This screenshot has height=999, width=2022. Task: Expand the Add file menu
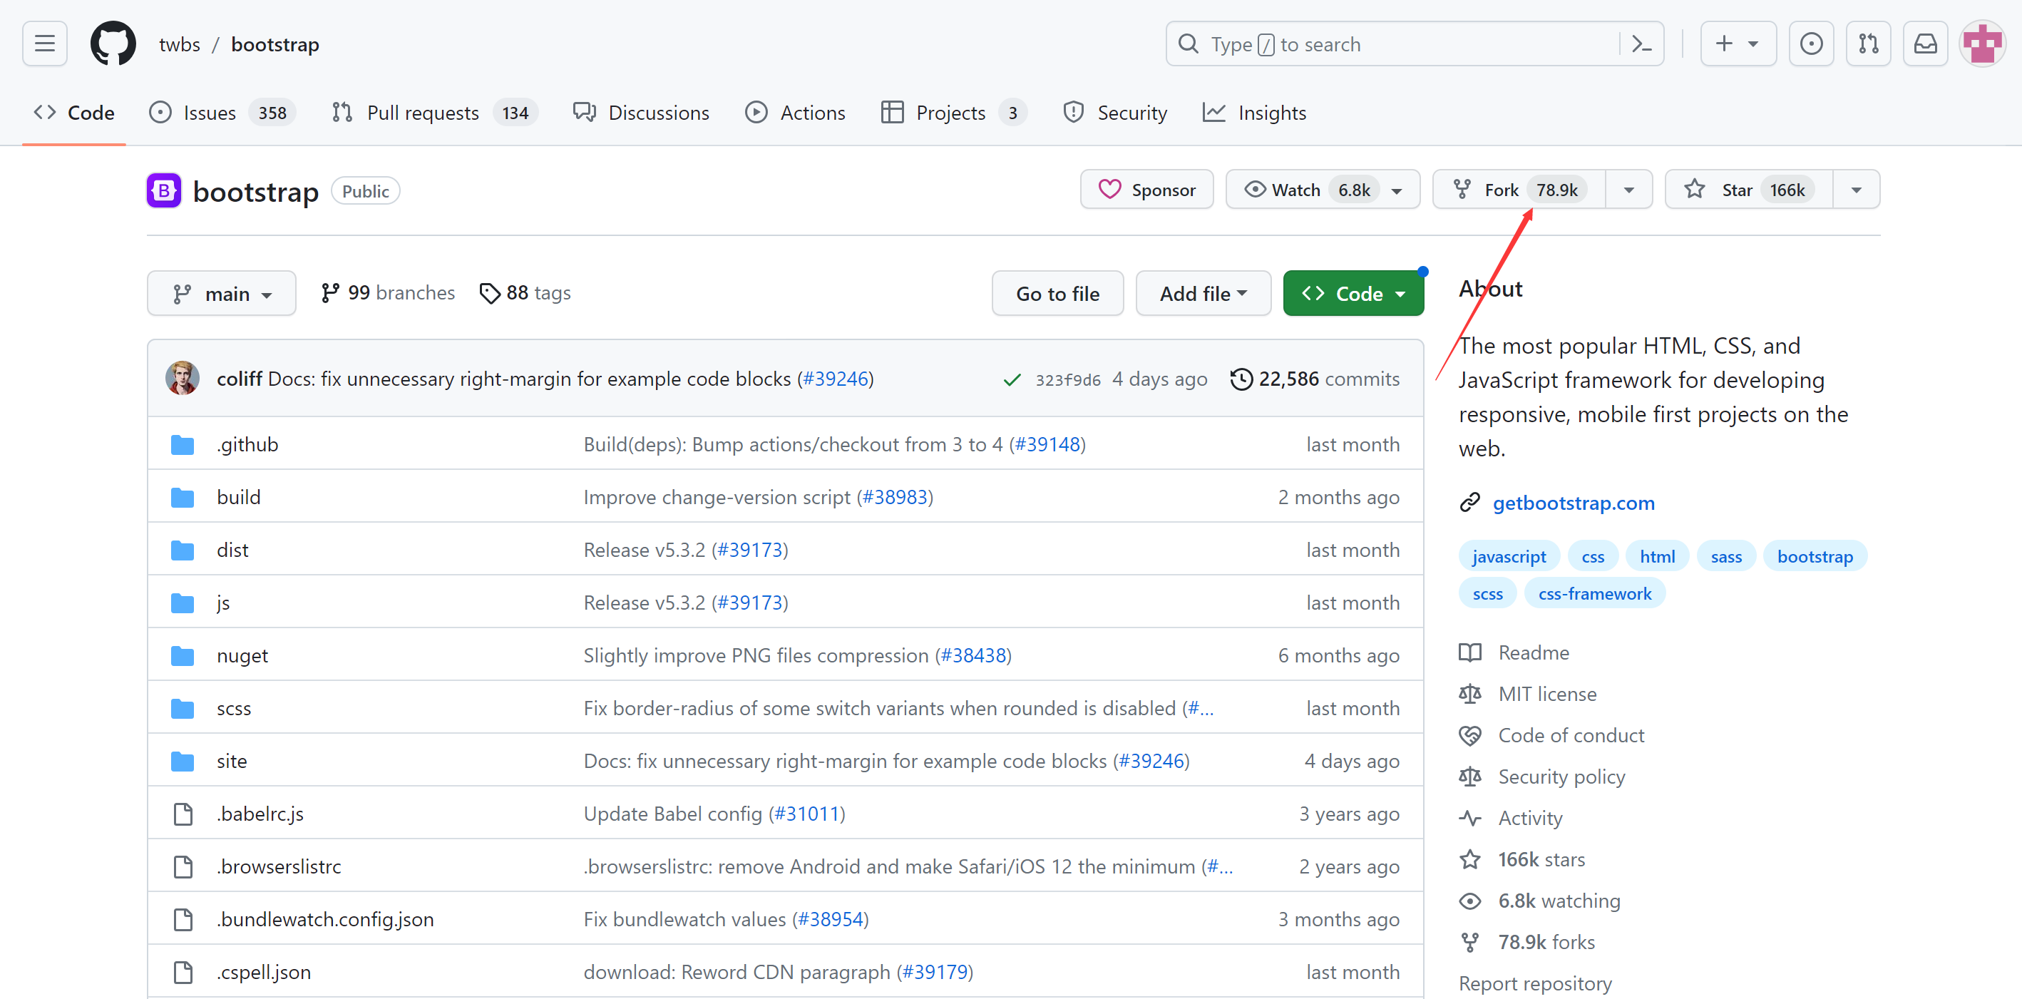pos(1203,294)
